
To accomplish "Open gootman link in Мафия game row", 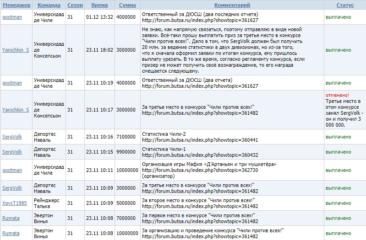I will pyautogui.click(x=12, y=170).
